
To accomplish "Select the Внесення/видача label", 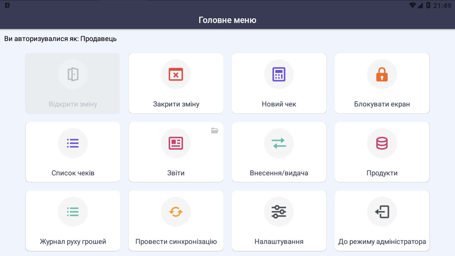I will coord(279,173).
